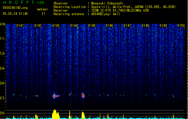
Task: Click the 1.1 frequency axis label
Action: pyautogui.click(x=3, y=39)
